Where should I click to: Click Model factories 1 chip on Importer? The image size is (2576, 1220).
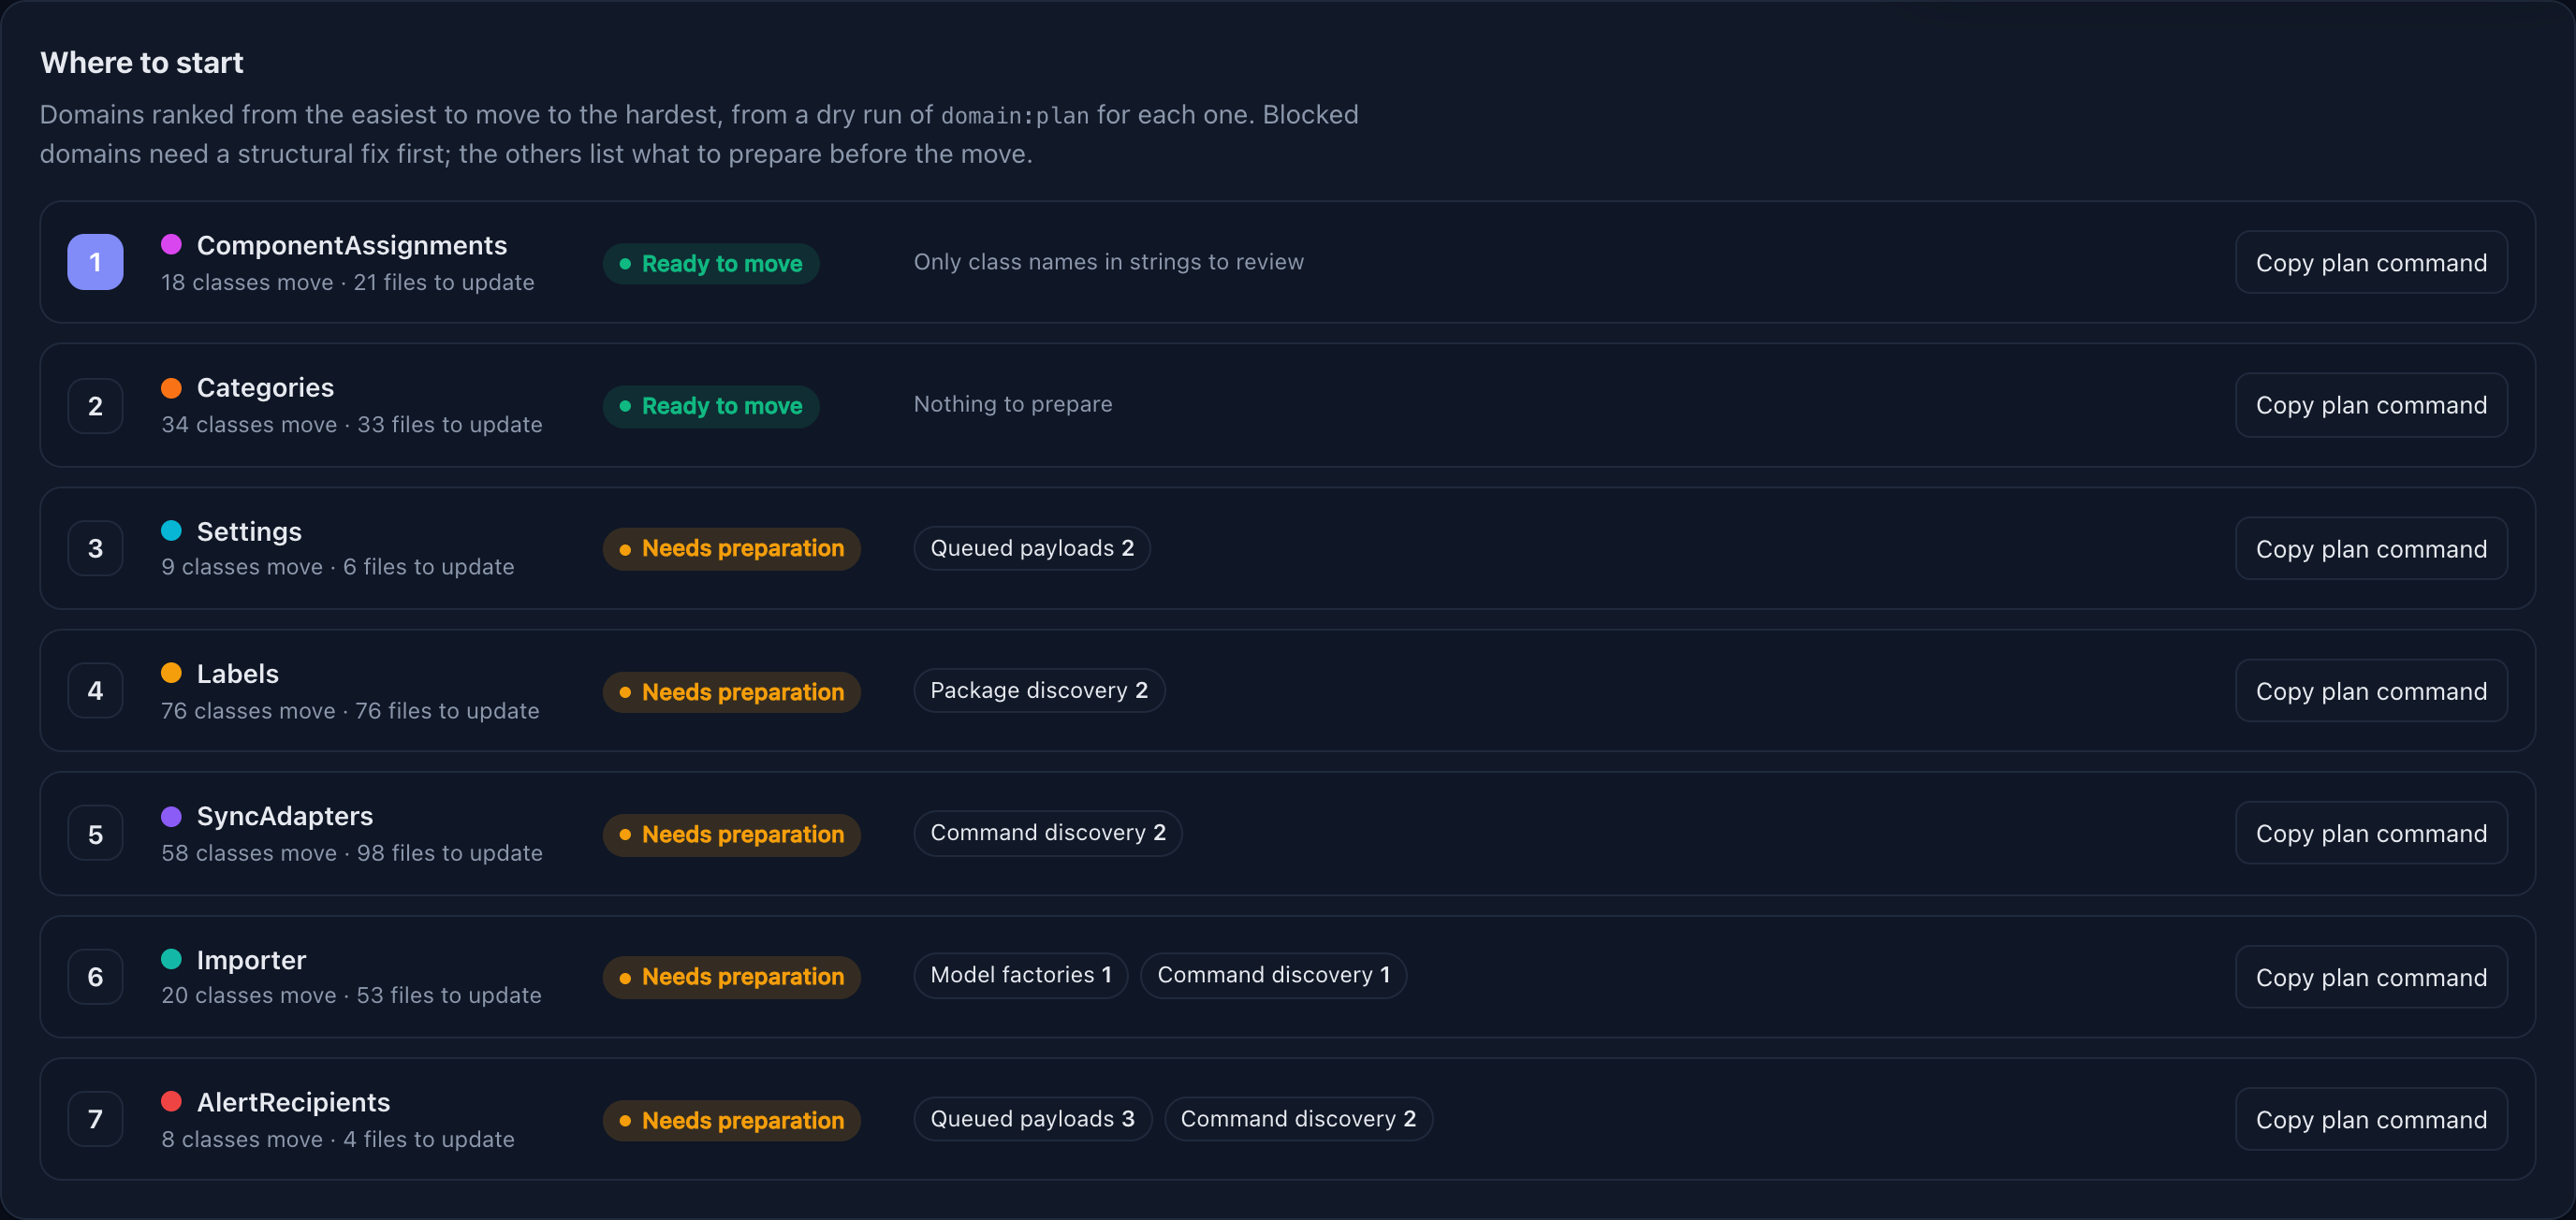click(x=1021, y=975)
